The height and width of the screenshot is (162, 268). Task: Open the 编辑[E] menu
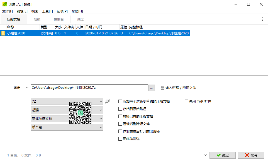tap(22, 11)
